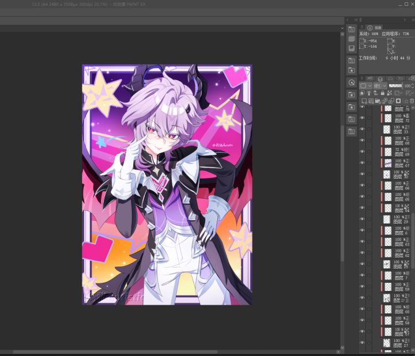
Task: Click the delete layer trash icon
Action: (x=412, y=101)
